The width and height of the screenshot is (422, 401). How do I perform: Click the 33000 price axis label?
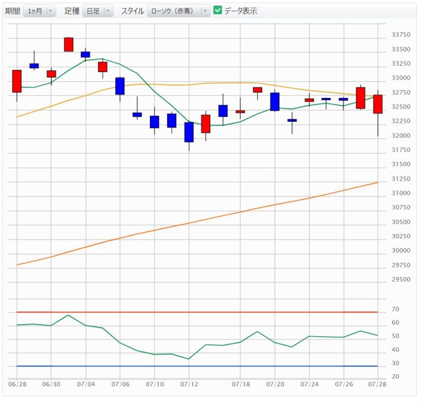pos(401,78)
